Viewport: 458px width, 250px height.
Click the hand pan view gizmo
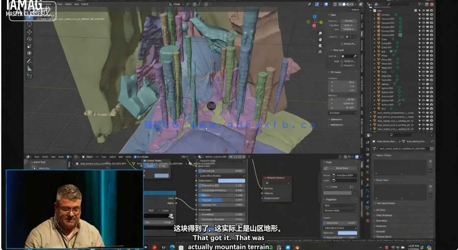(x=320, y=39)
